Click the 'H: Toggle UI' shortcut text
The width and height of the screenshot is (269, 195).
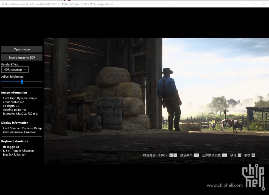point(11,147)
